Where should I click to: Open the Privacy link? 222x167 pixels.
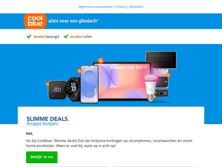click(x=121, y=7)
